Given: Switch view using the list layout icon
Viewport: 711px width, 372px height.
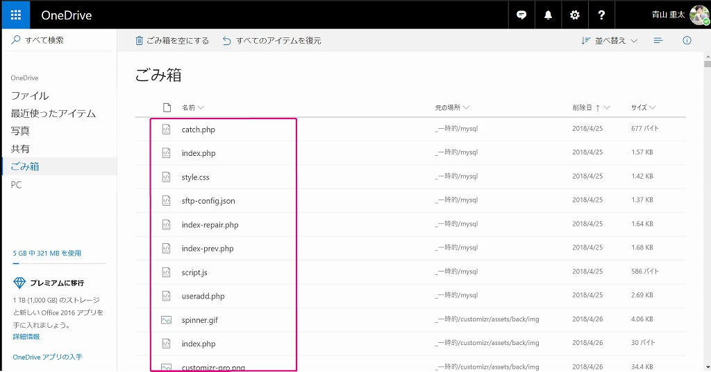Looking at the screenshot, I should 658,41.
